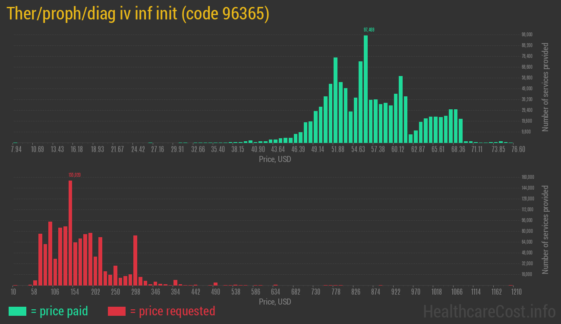Click the 73.85 price tick label
This screenshot has width=561, height=324.
pos(498,149)
